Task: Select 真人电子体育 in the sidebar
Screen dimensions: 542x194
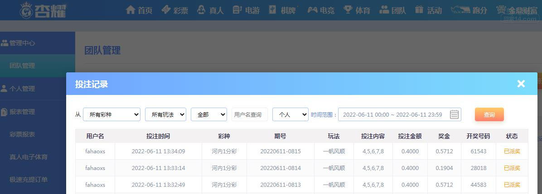Action: [x=29, y=157]
